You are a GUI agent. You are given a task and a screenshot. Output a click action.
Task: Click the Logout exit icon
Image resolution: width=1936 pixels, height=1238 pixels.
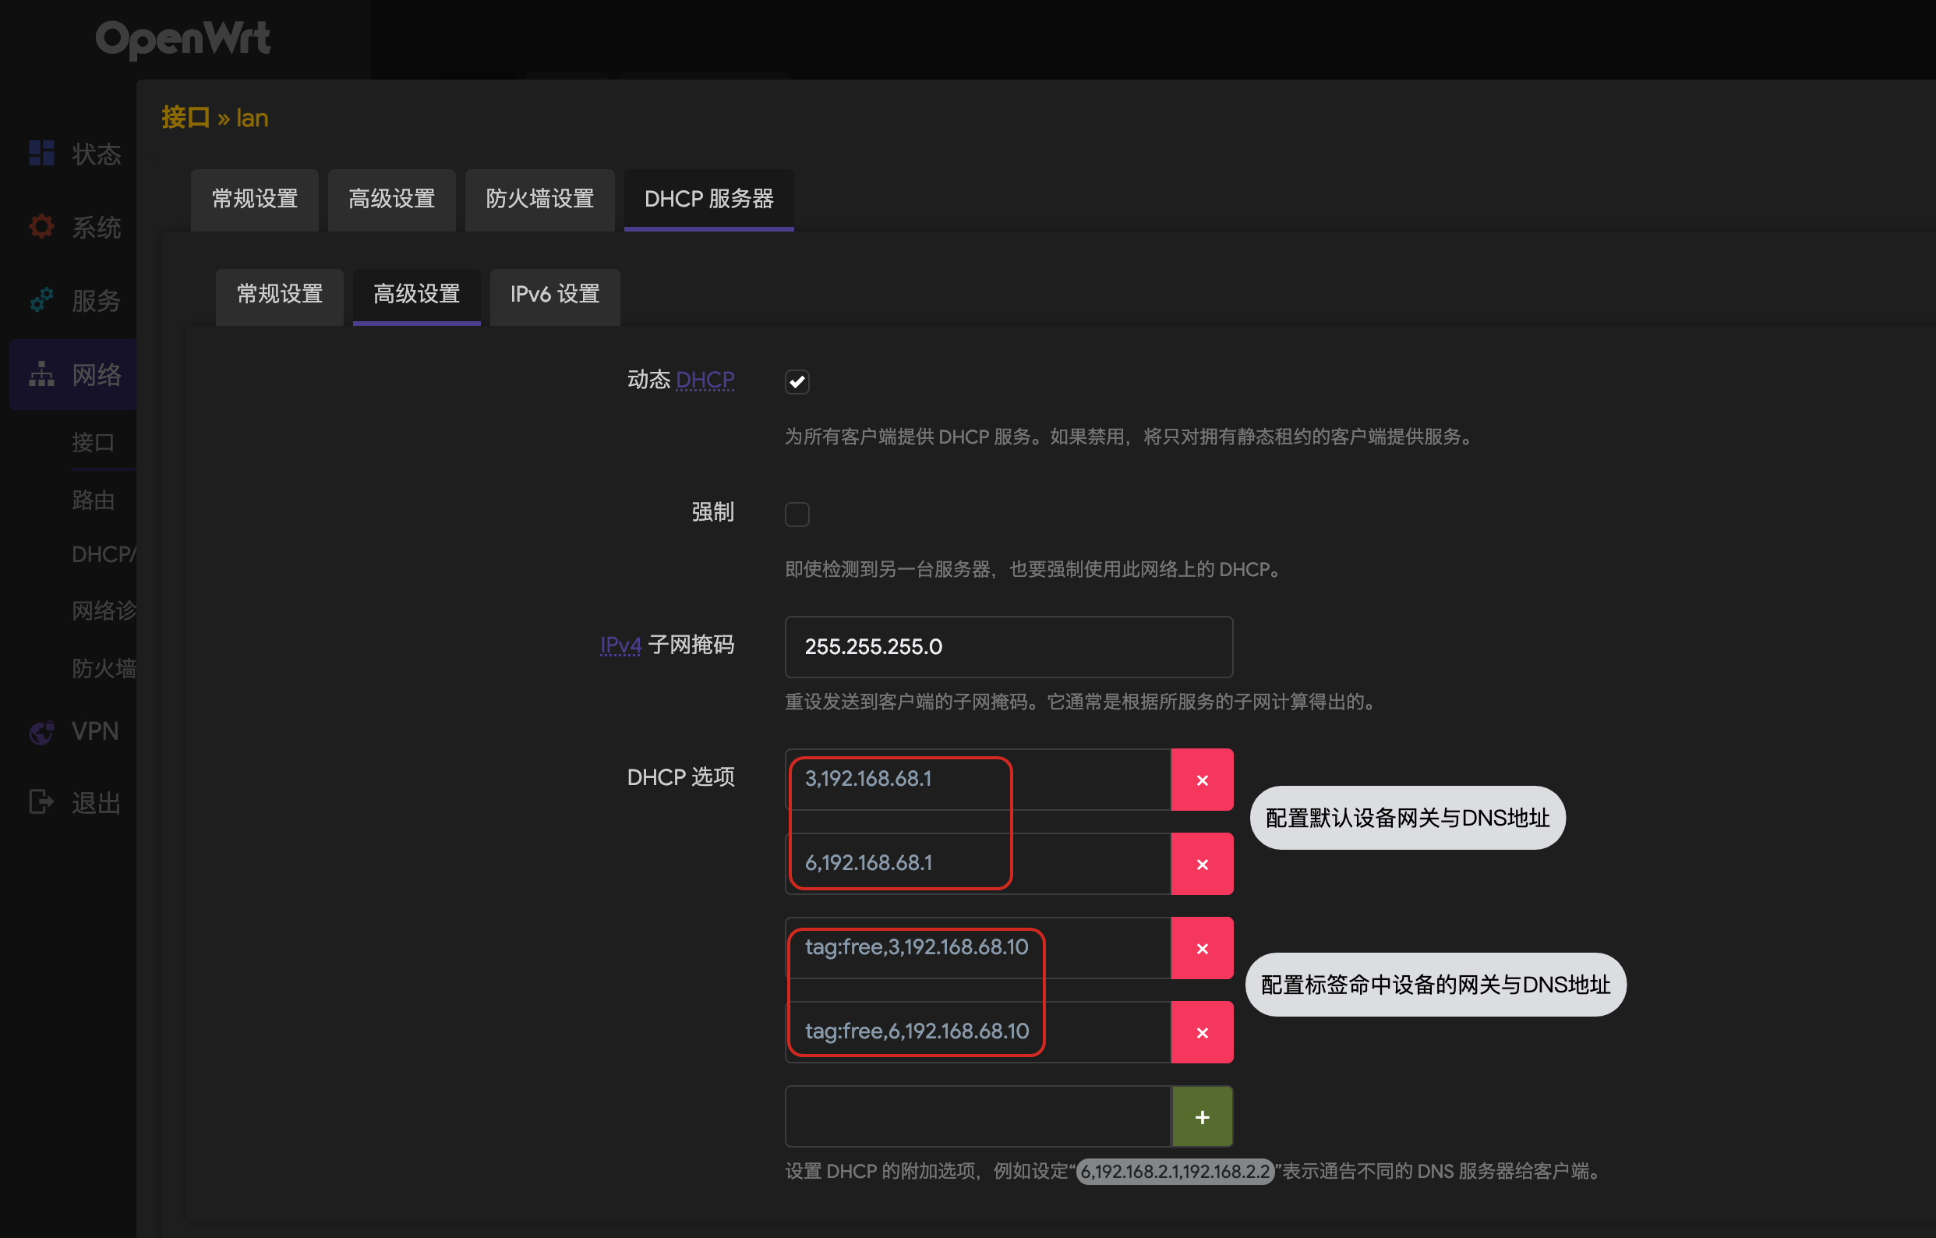point(41,802)
